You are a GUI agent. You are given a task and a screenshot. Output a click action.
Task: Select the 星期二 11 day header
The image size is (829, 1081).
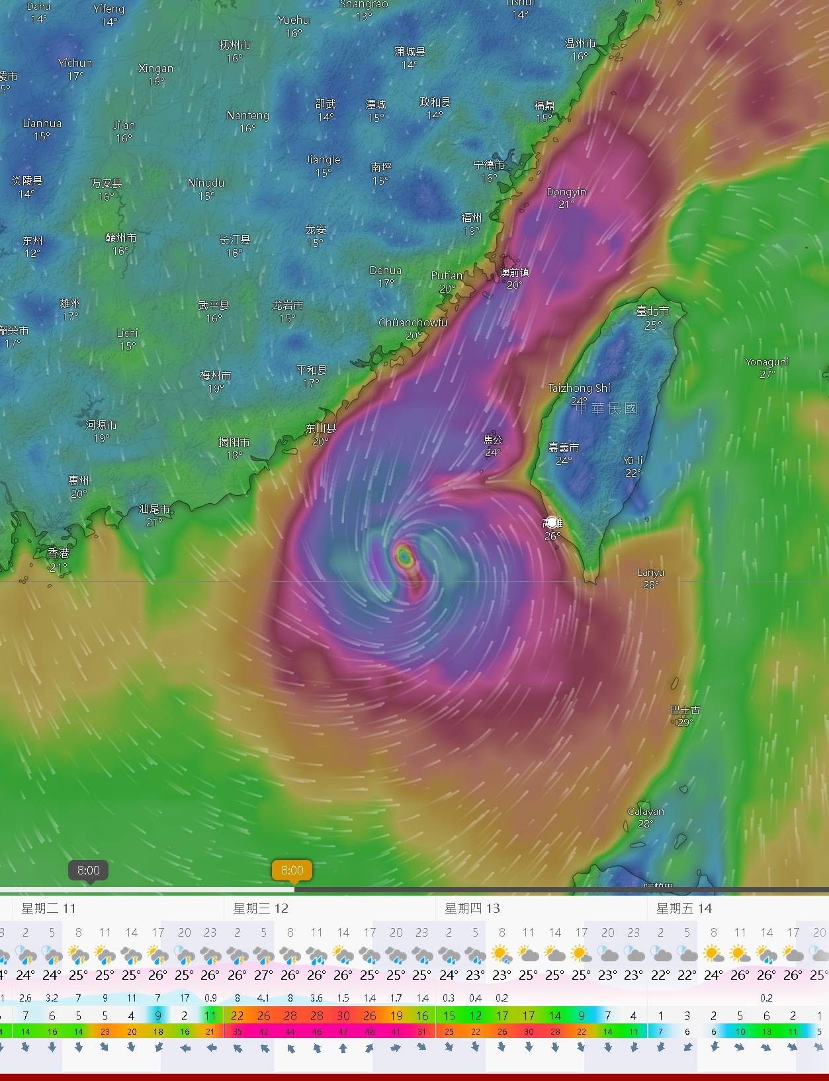tap(48, 908)
